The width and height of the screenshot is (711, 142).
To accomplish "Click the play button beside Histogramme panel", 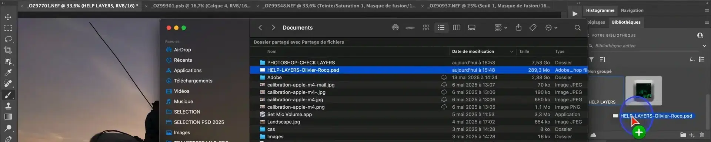I will click(x=575, y=14).
